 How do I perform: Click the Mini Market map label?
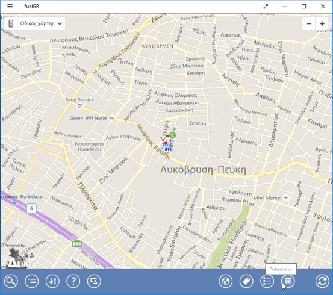click(x=267, y=198)
